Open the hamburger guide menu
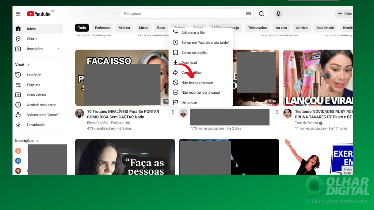374x210 pixels. [18, 14]
